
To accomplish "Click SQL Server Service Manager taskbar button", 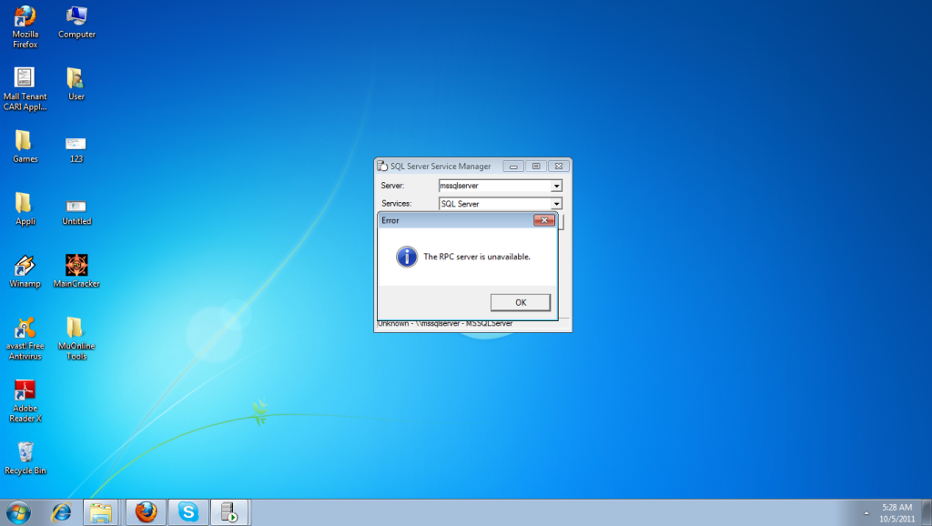I will tap(230, 512).
